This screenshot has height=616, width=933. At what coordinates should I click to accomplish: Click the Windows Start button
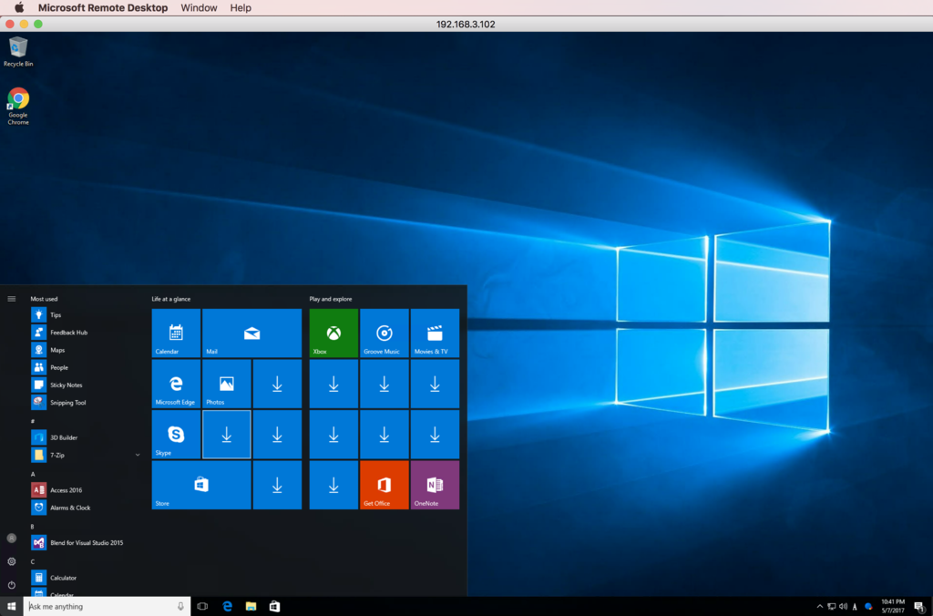(11, 607)
